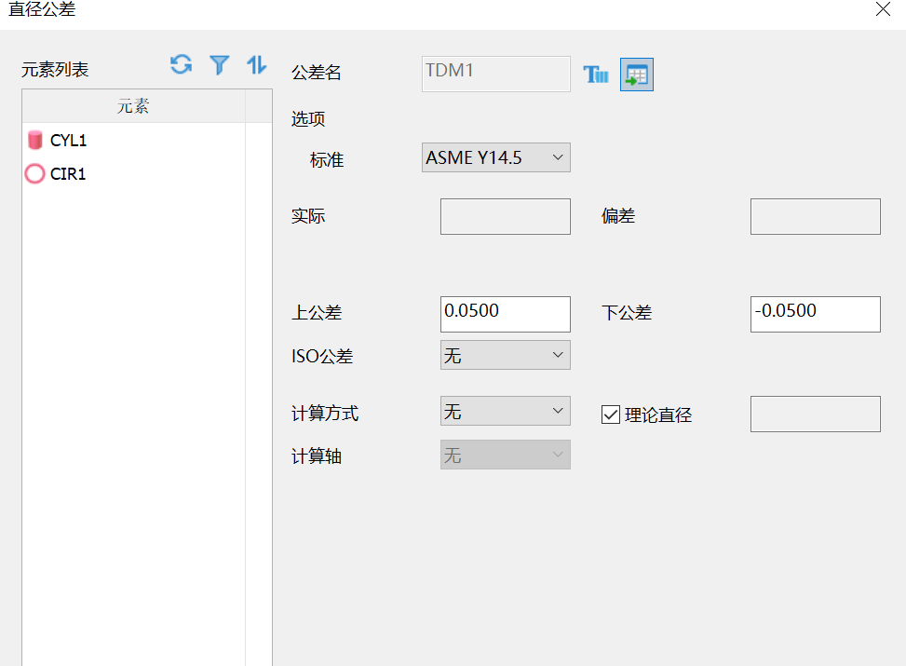Click the ASME Y14.5 standard selector

[x=495, y=157]
